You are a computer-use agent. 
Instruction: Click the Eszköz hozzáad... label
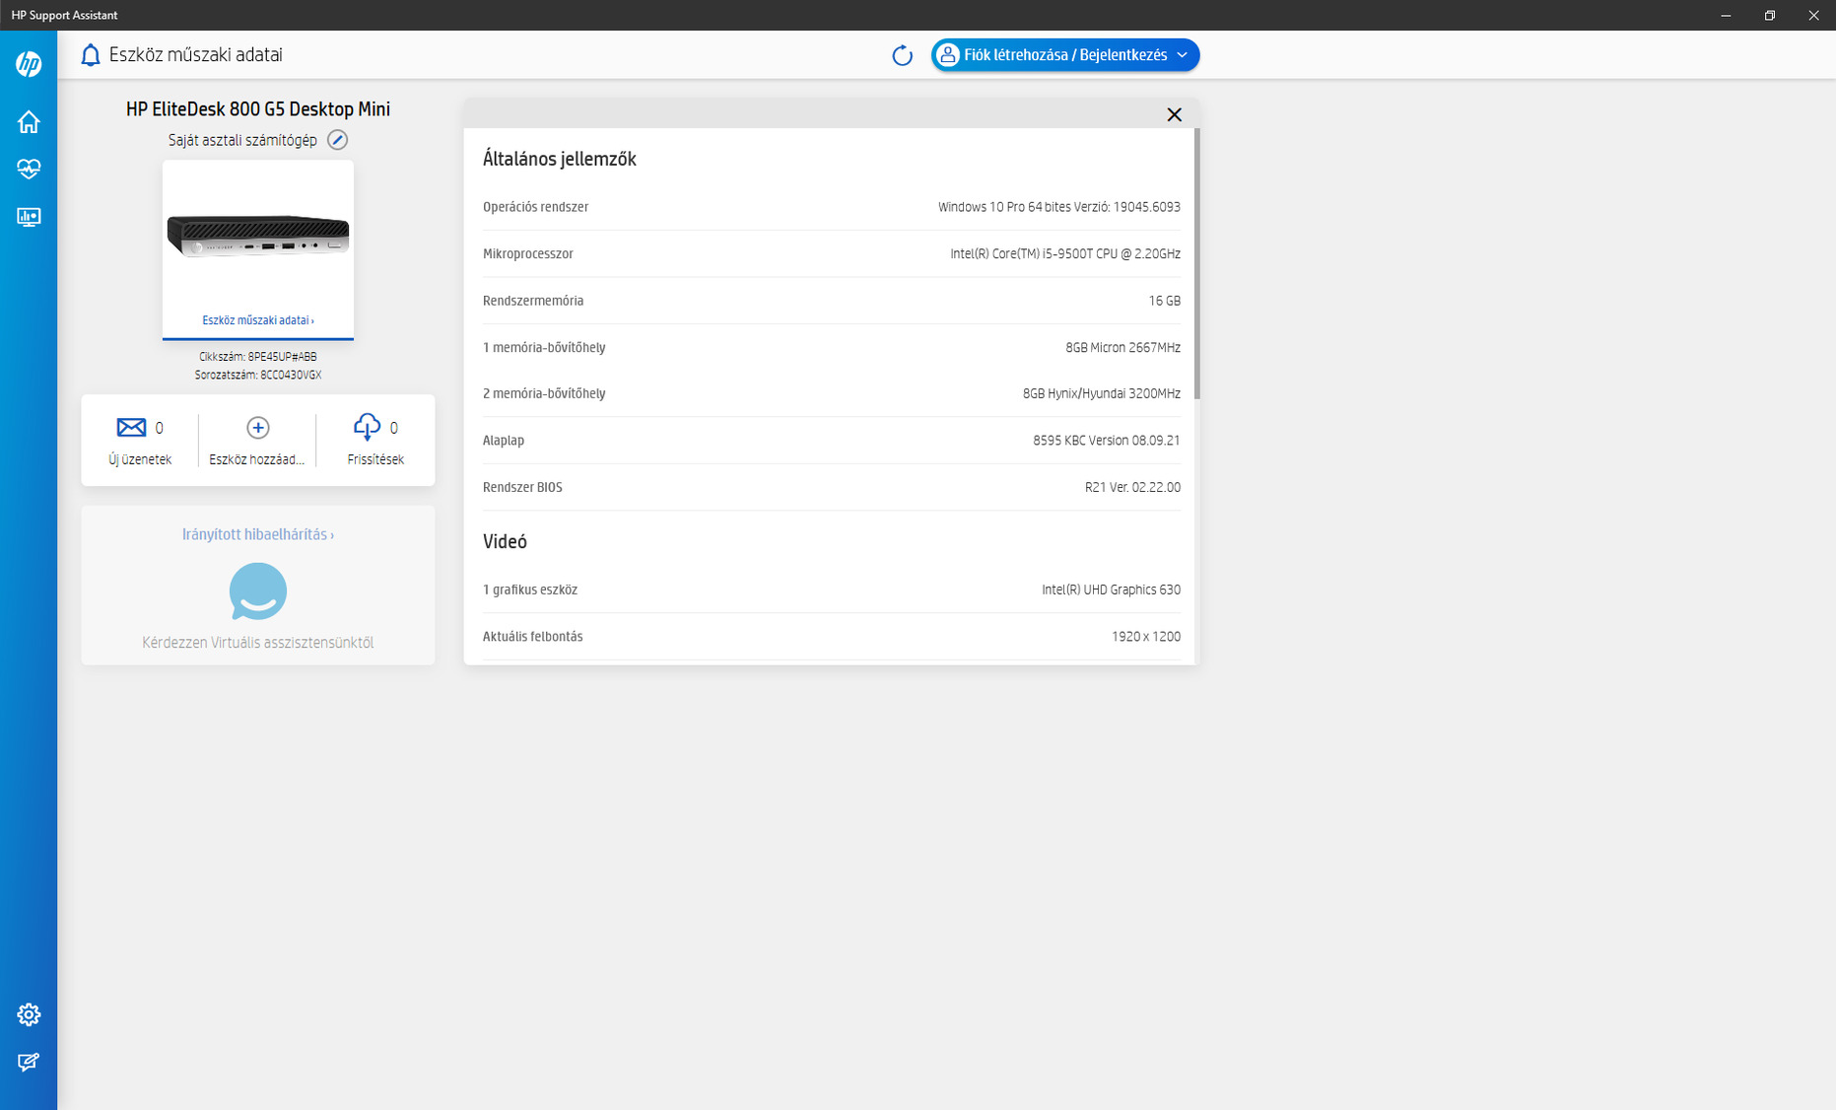(257, 459)
